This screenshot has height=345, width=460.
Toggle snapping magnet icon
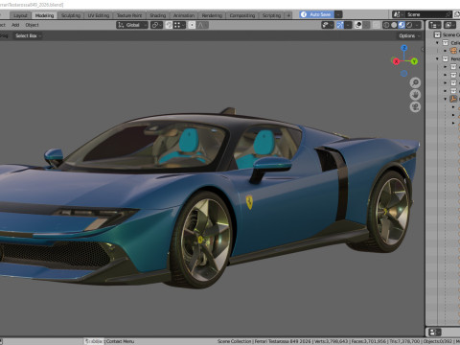170,25
